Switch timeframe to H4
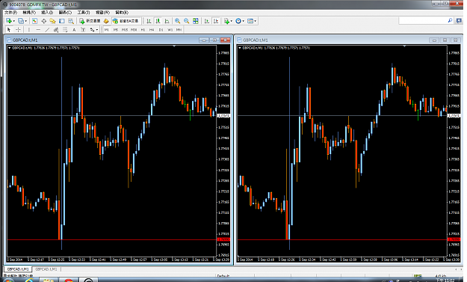This screenshot has width=467, height=282. (152, 29)
